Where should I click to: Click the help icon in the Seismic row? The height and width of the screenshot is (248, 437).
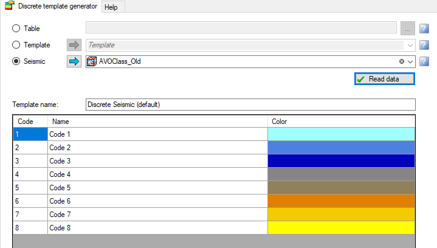click(424, 61)
